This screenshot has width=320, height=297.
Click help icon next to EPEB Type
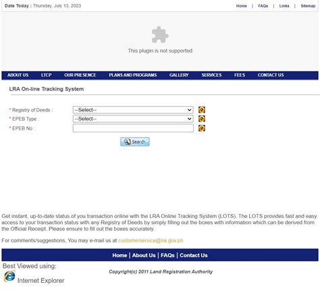coord(202,119)
